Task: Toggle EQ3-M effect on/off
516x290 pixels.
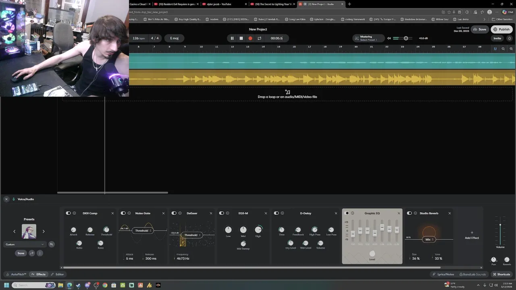Action: pos(221,213)
